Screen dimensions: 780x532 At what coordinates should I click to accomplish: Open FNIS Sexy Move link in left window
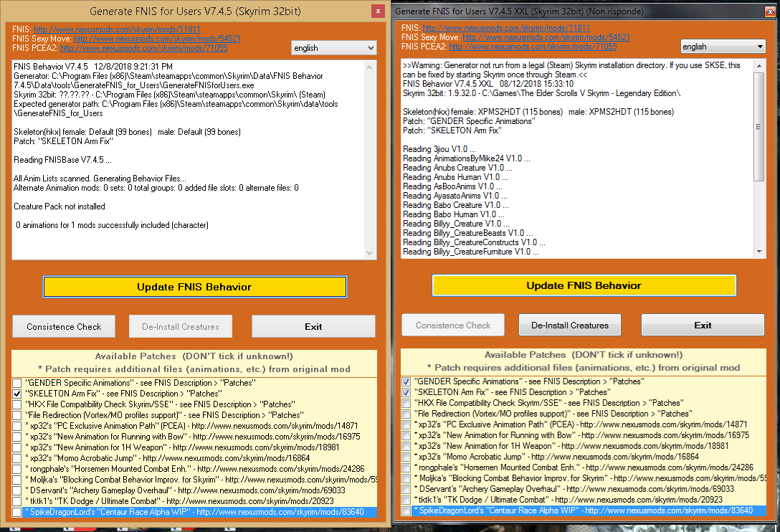(157, 39)
